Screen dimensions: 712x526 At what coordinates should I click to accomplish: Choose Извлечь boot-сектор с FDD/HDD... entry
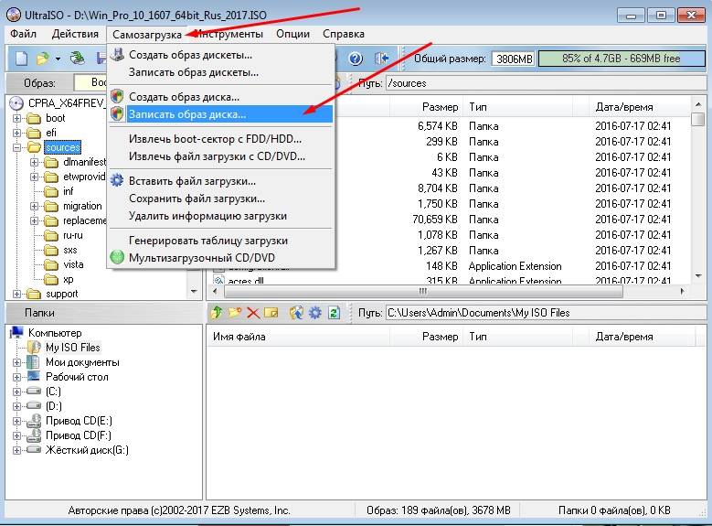[x=220, y=139]
